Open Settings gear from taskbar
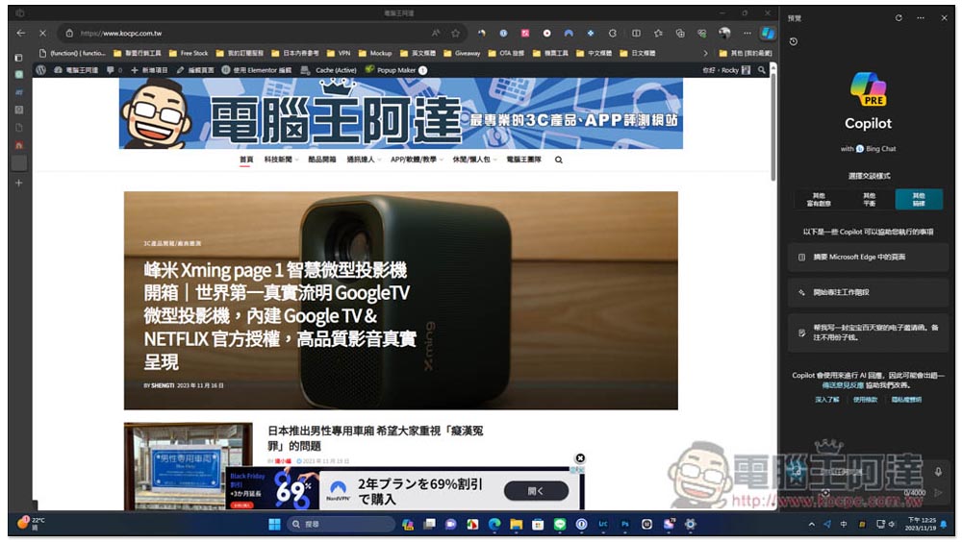Image resolution: width=962 pixels, height=542 pixels. [x=690, y=524]
